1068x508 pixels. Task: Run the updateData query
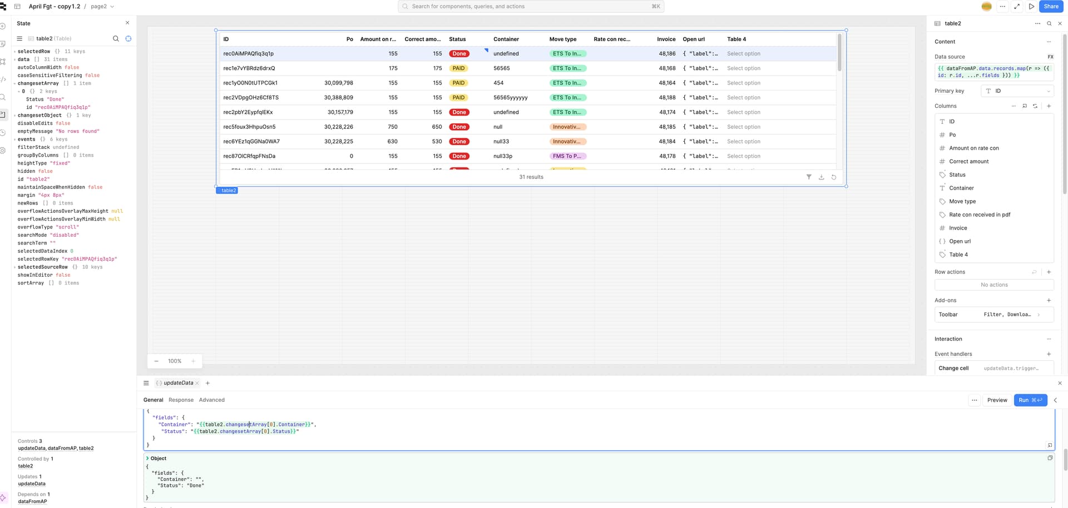[x=1030, y=400]
